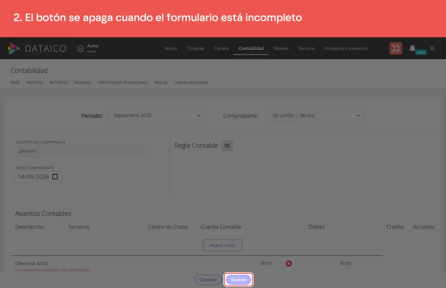Switch to the REGLAS tab
This screenshot has height=288, width=446.
point(161,83)
